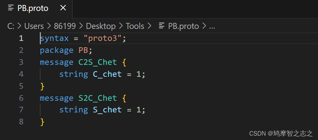Click PB.proto in the breadcrumb path
The height and width of the screenshot is (140, 318).
[x=183, y=26]
